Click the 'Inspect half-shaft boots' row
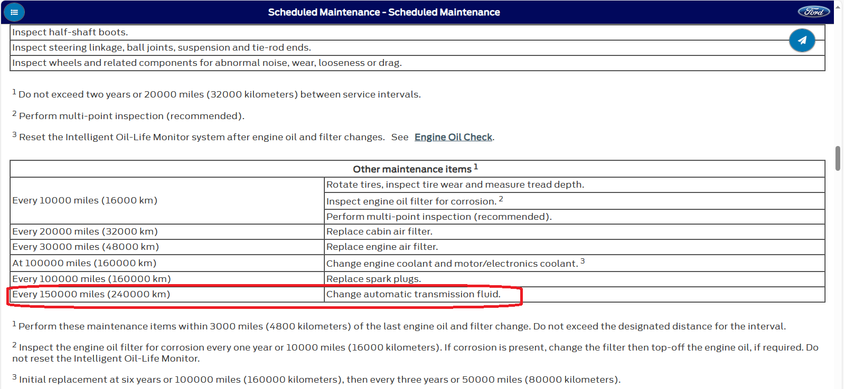Viewport: 845px width, 389px height. pyautogui.click(x=70, y=32)
